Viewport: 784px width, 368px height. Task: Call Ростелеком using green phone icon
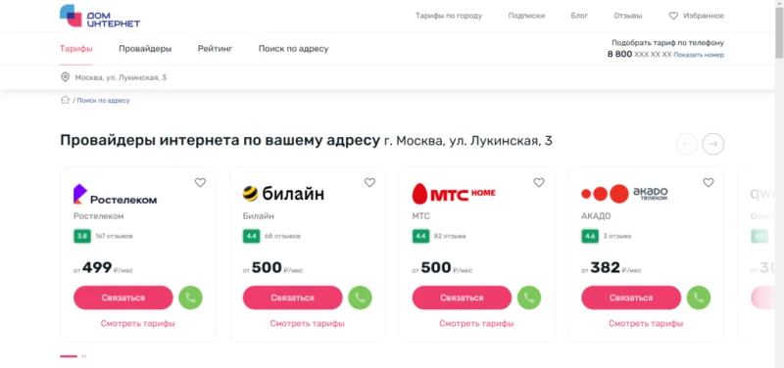coord(190,298)
